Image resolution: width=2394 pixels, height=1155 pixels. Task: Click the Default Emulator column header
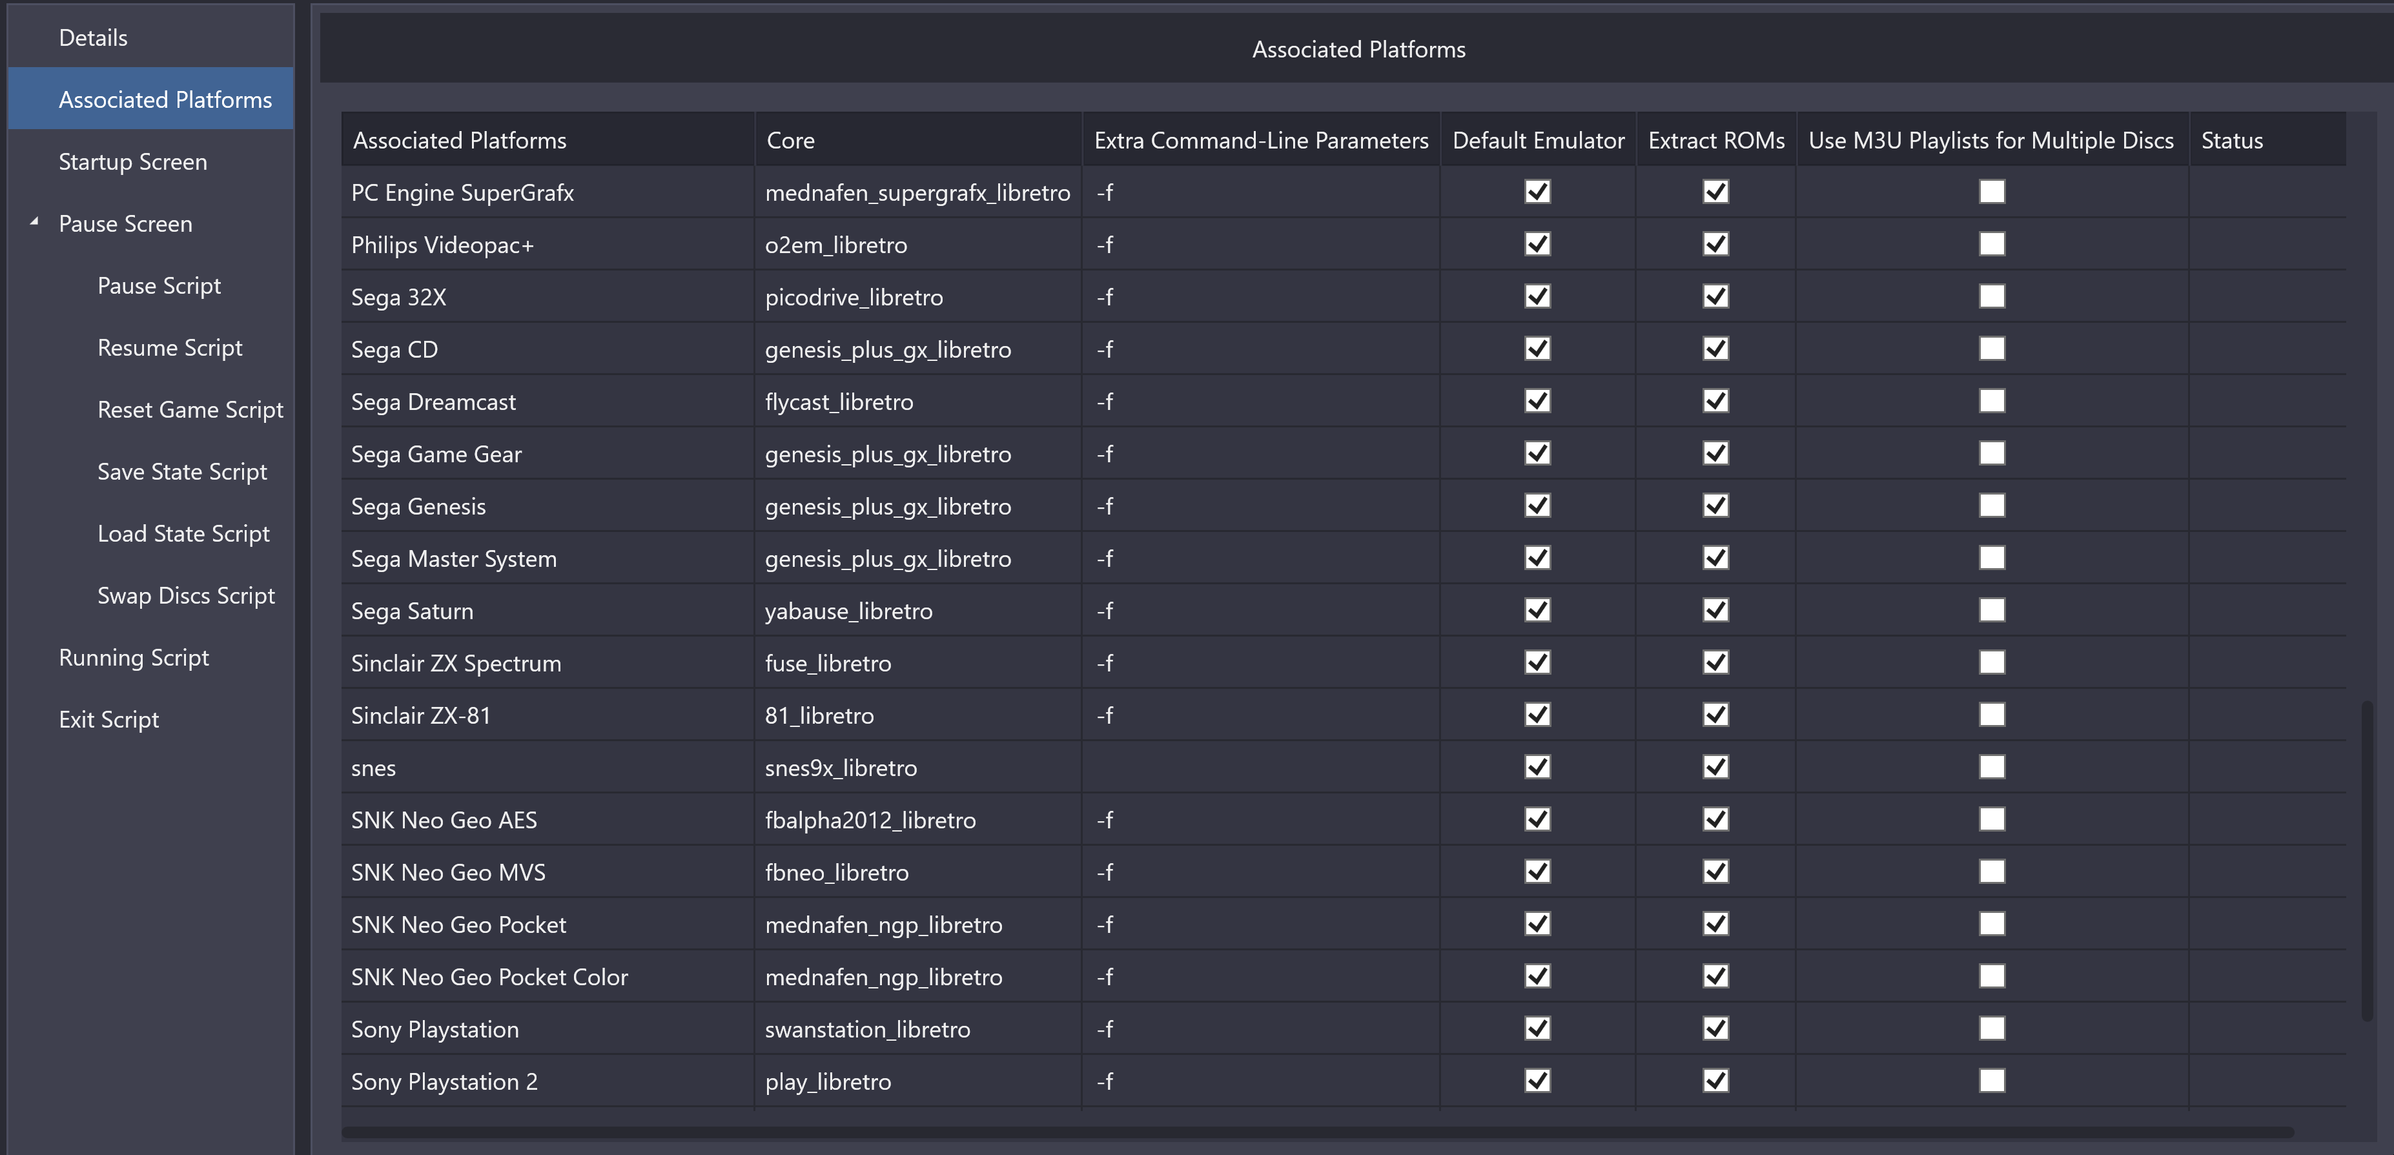point(1538,139)
